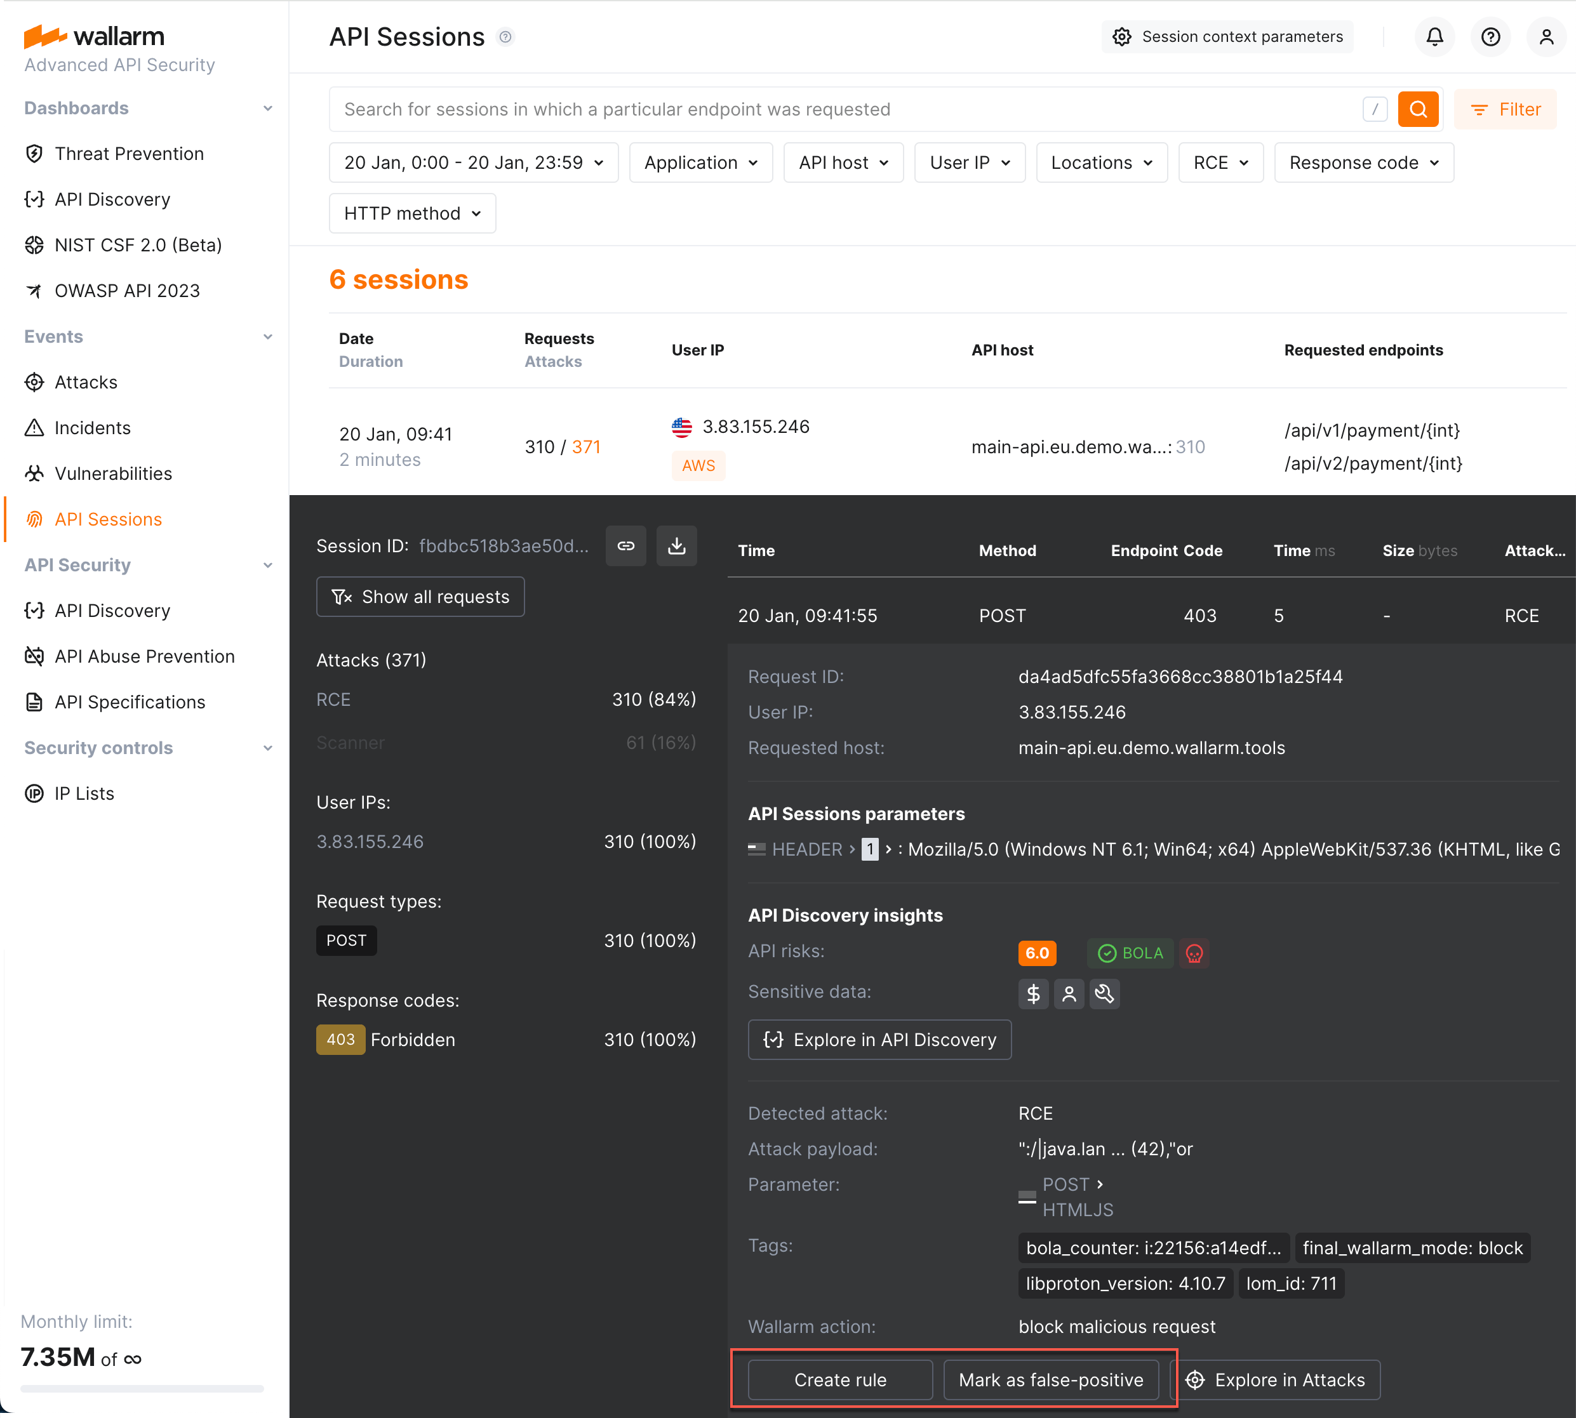Screen dimensions: 1576x1418
Task: Copy the session link with the chain icon
Action: [626, 545]
